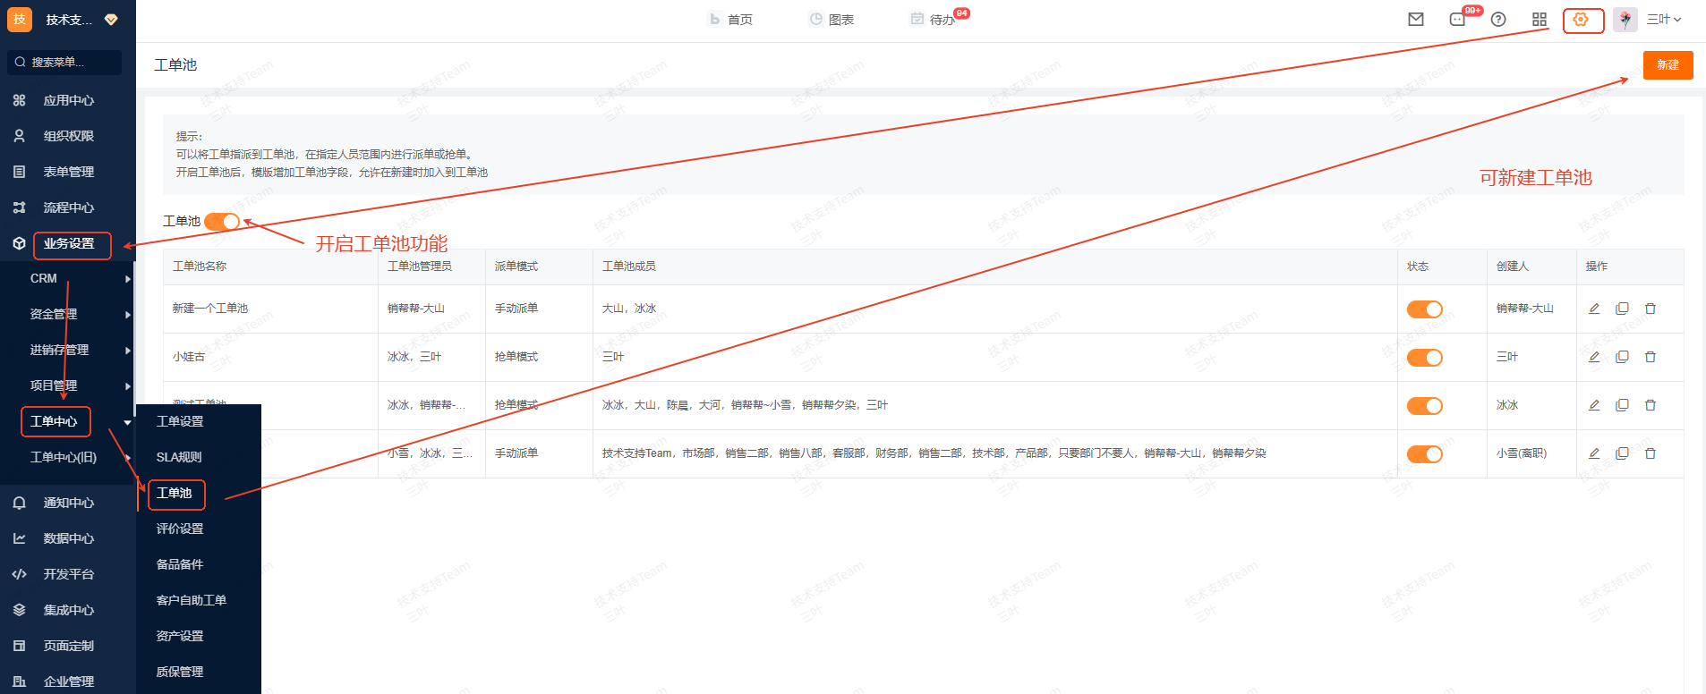Click the mail envelope icon in header

tap(1415, 20)
